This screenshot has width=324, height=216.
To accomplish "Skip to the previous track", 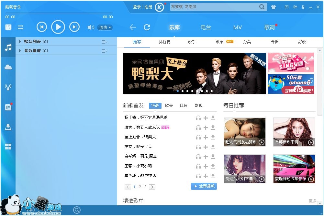I will tap(42, 27).
